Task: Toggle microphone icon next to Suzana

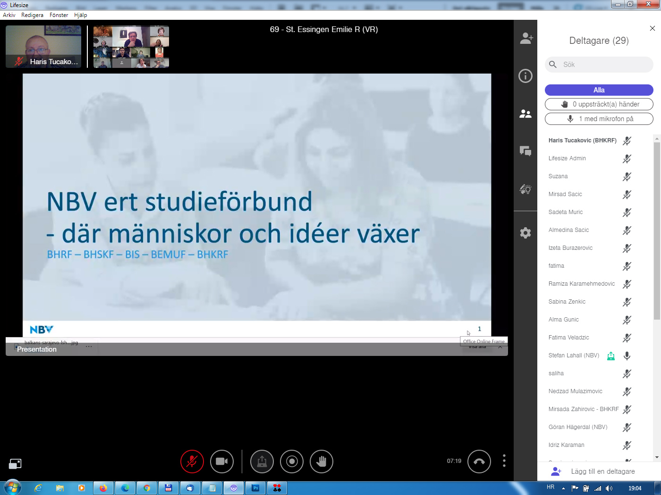Action: pyautogui.click(x=627, y=176)
